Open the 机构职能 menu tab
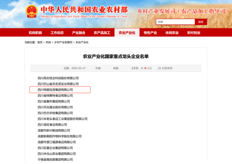 [x=35, y=33]
